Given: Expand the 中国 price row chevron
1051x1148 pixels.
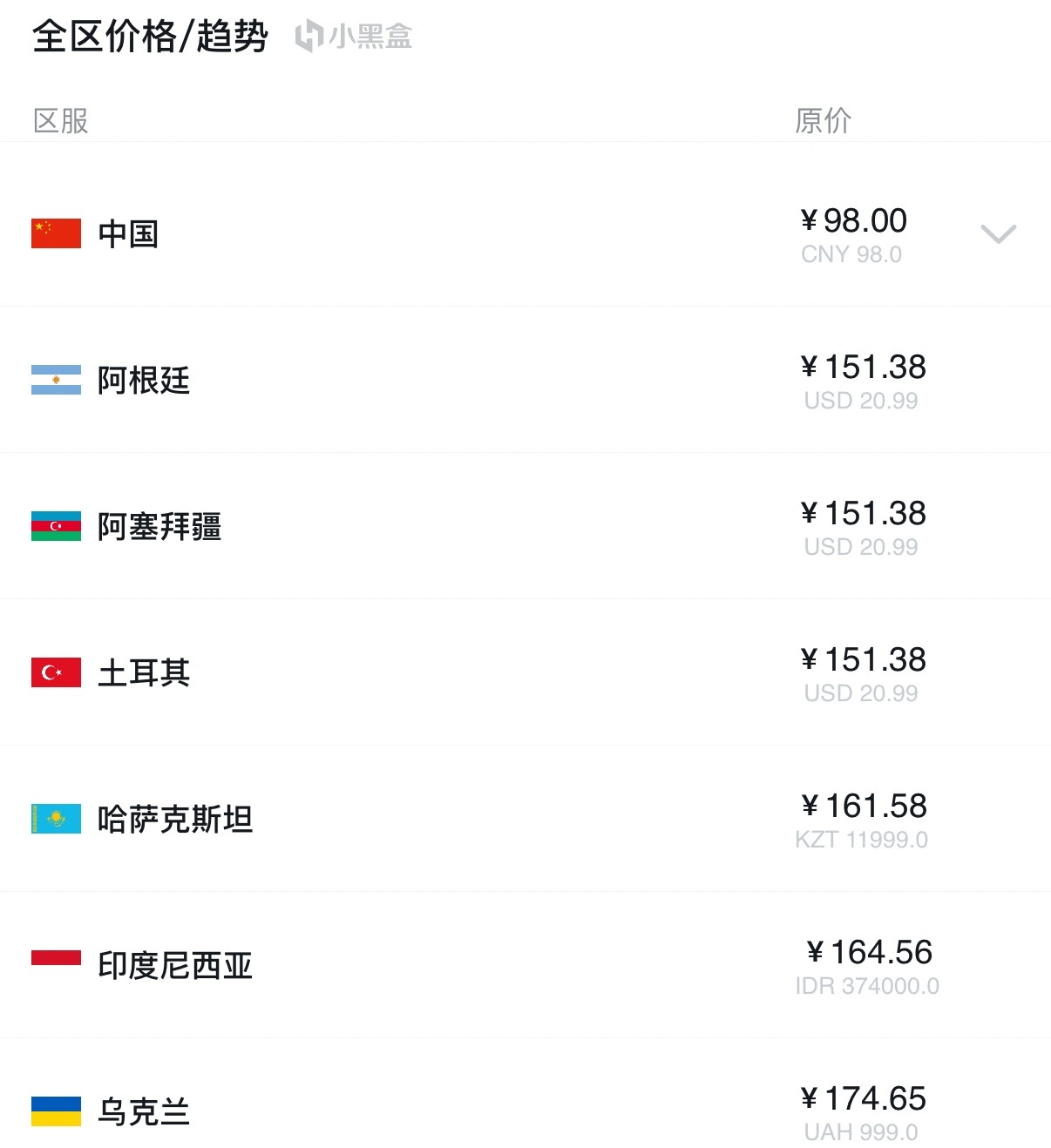Looking at the screenshot, I should pos(999,233).
